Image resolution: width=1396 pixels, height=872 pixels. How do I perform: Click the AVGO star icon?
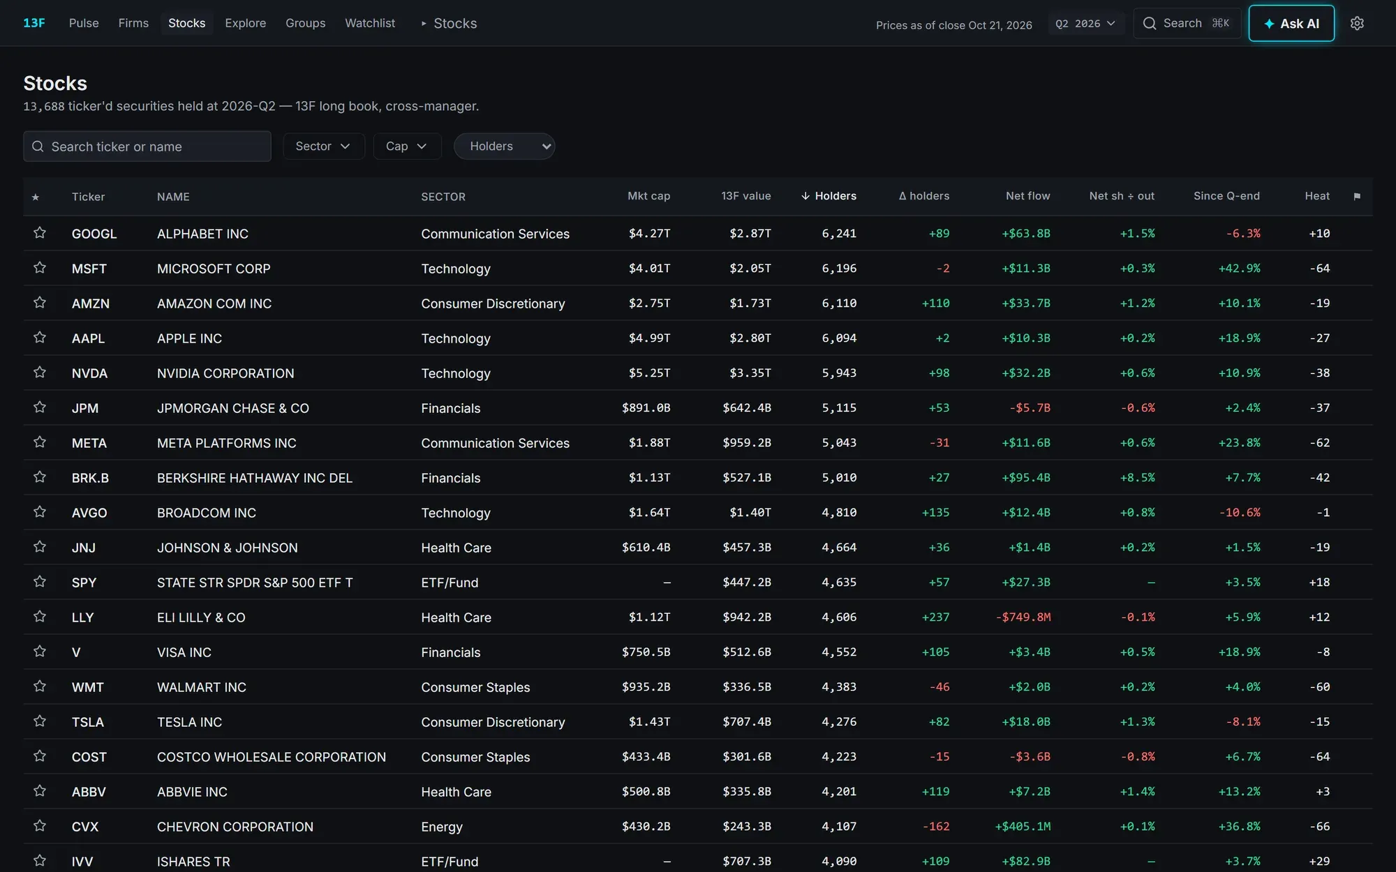[x=40, y=512]
